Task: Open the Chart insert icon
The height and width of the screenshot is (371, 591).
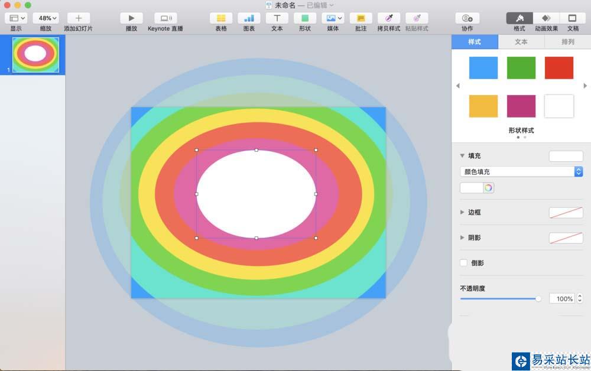Action: (x=249, y=18)
